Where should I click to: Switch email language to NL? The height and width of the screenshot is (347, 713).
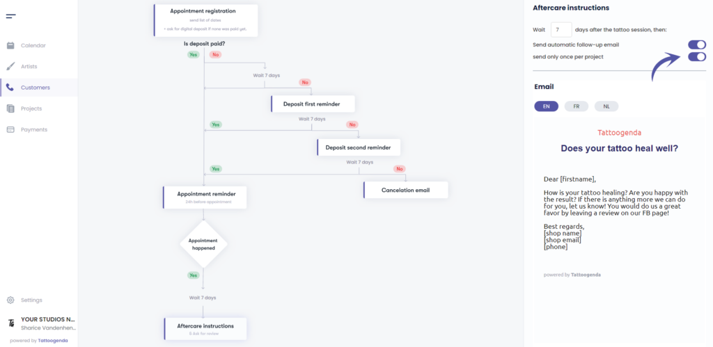(x=606, y=106)
